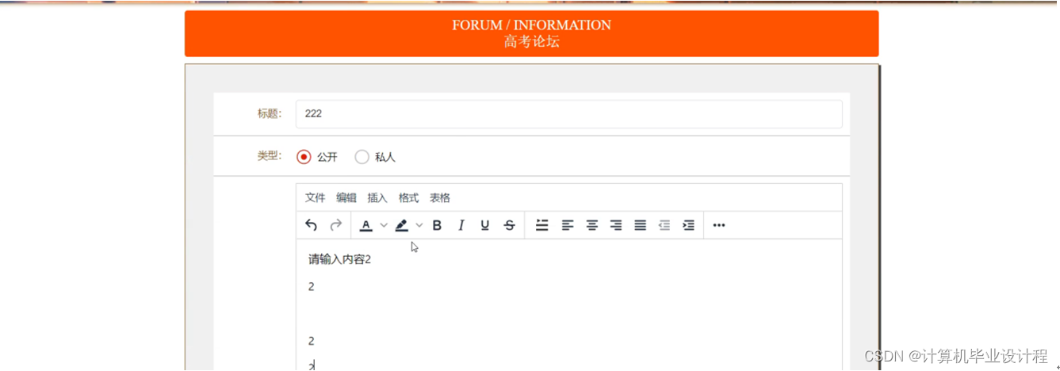
Task: Click the 标题 input field containing 222
Action: point(568,114)
